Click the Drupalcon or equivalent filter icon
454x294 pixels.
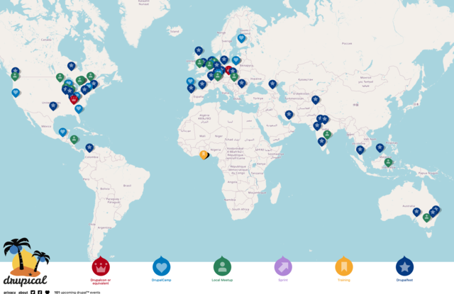click(101, 266)
